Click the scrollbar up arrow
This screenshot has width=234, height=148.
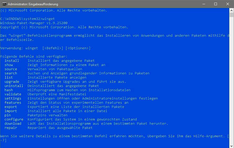(231, 10)
